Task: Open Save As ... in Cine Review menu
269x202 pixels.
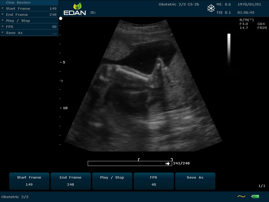Action: point(29,33)
